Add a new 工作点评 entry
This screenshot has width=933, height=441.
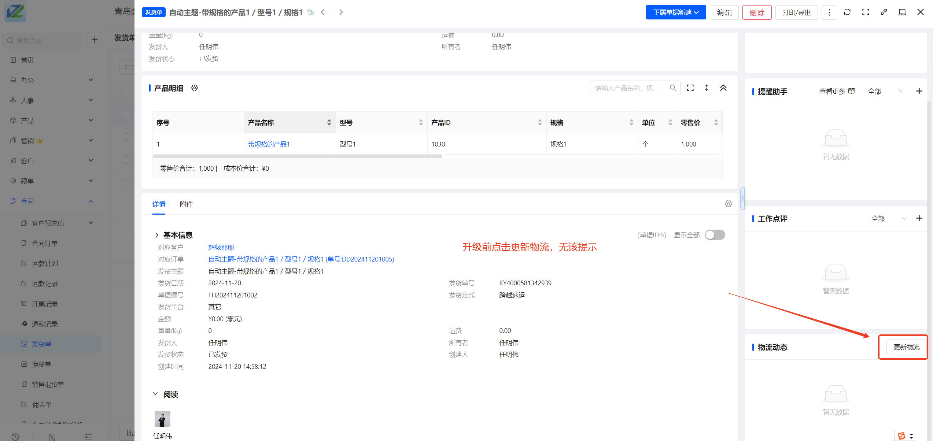(x=919, y=218)
